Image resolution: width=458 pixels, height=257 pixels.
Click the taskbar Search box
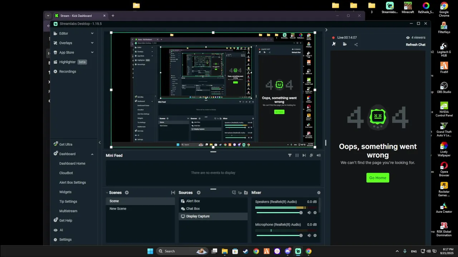click(x=182, y=251)
